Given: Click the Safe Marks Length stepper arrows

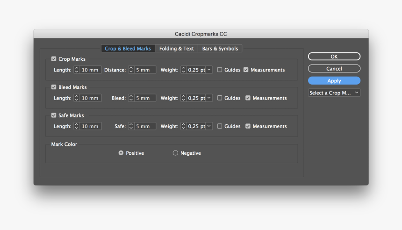Looking at the screenshot, I should tap(76, 126).
